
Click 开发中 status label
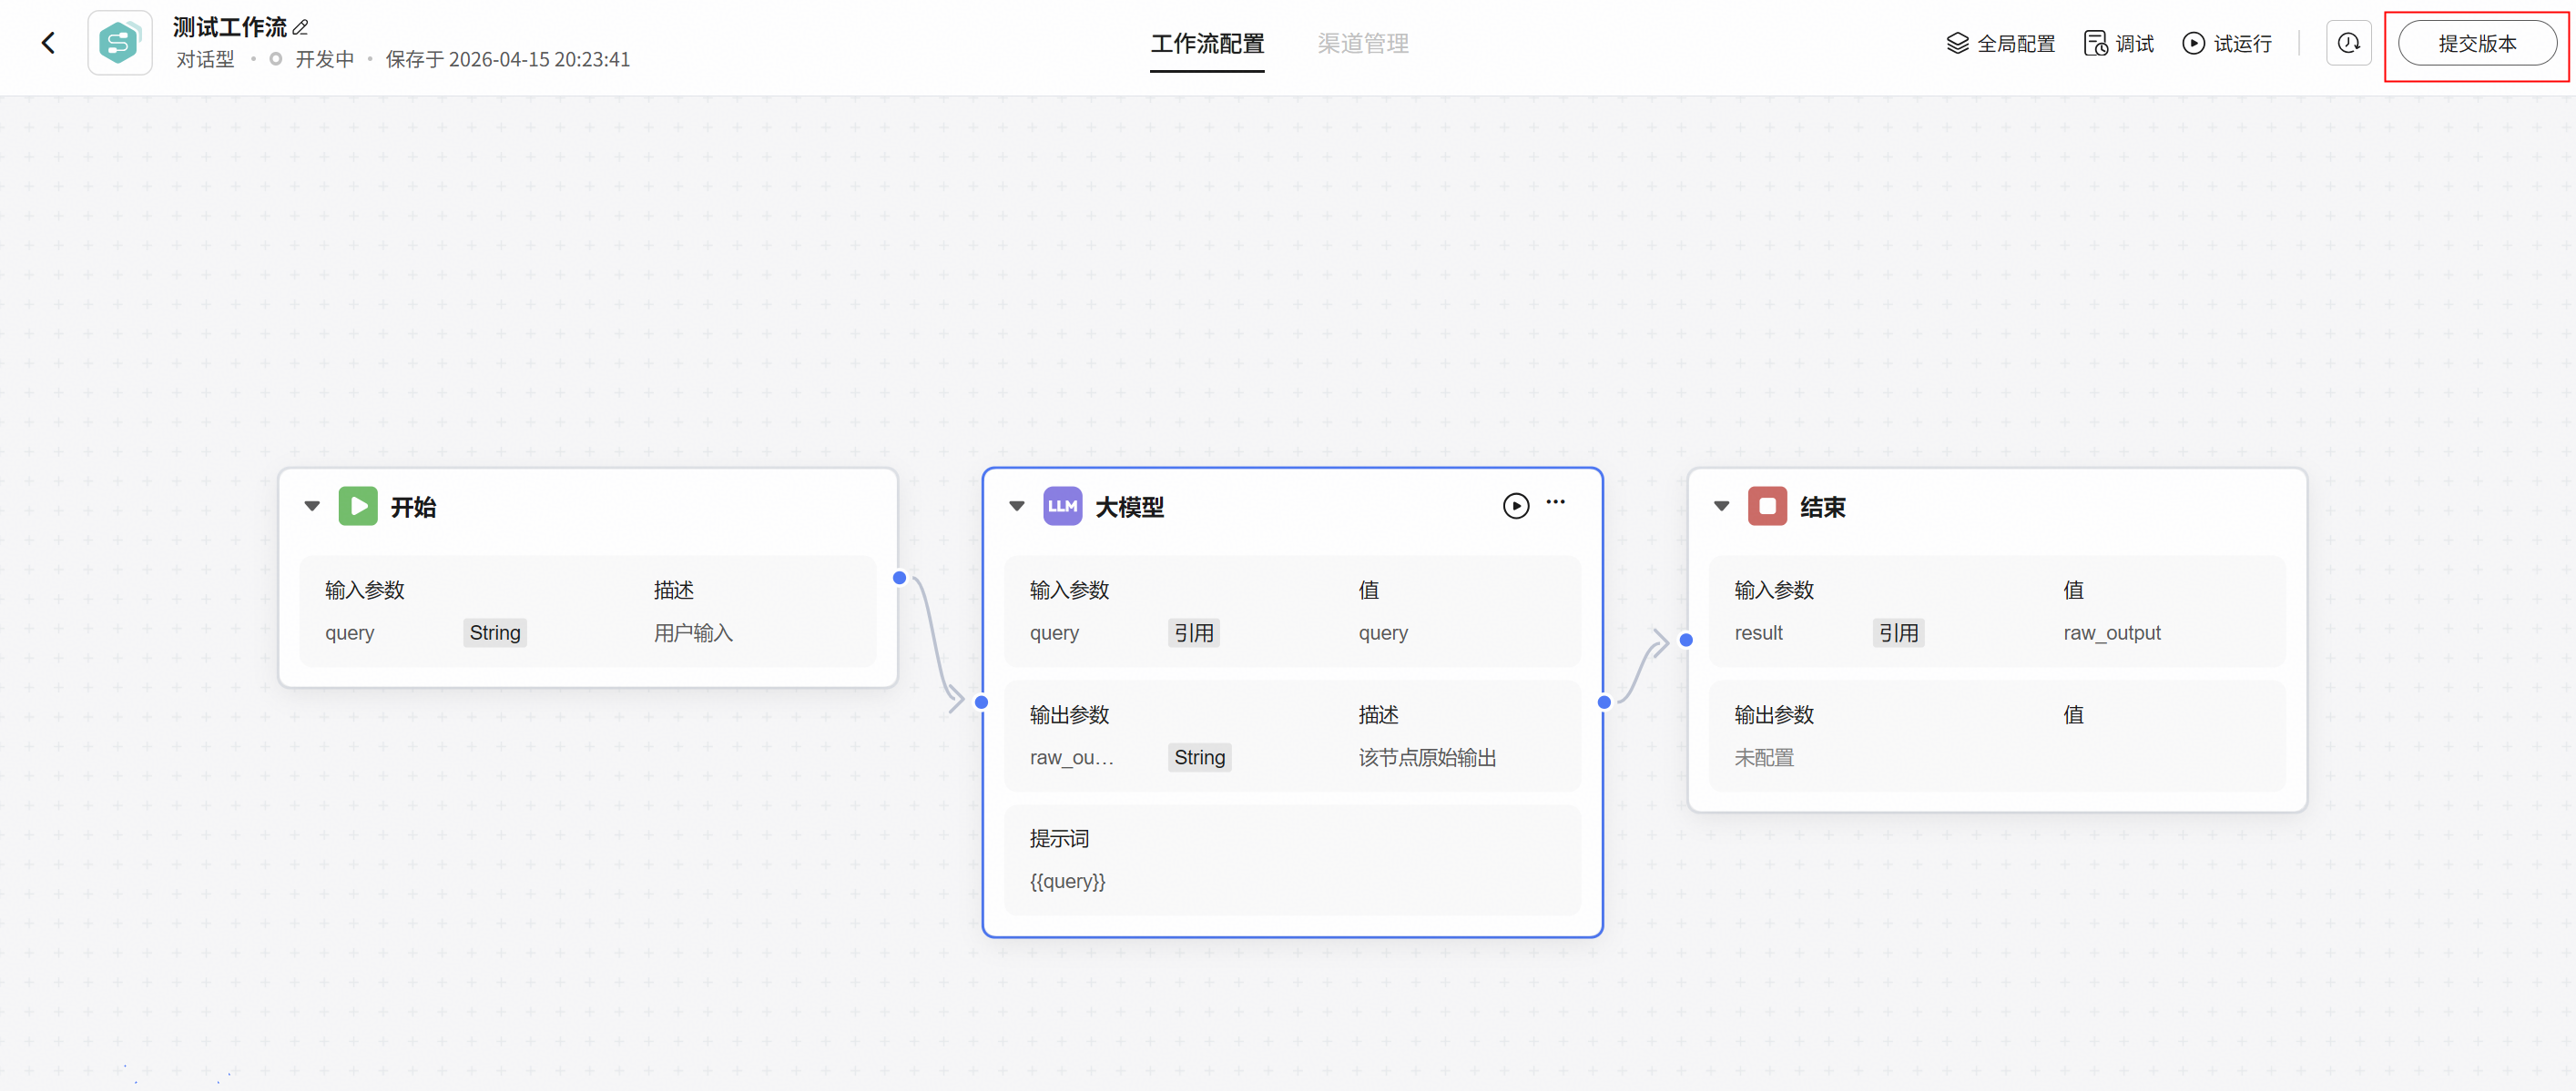(x=324, y=59)
